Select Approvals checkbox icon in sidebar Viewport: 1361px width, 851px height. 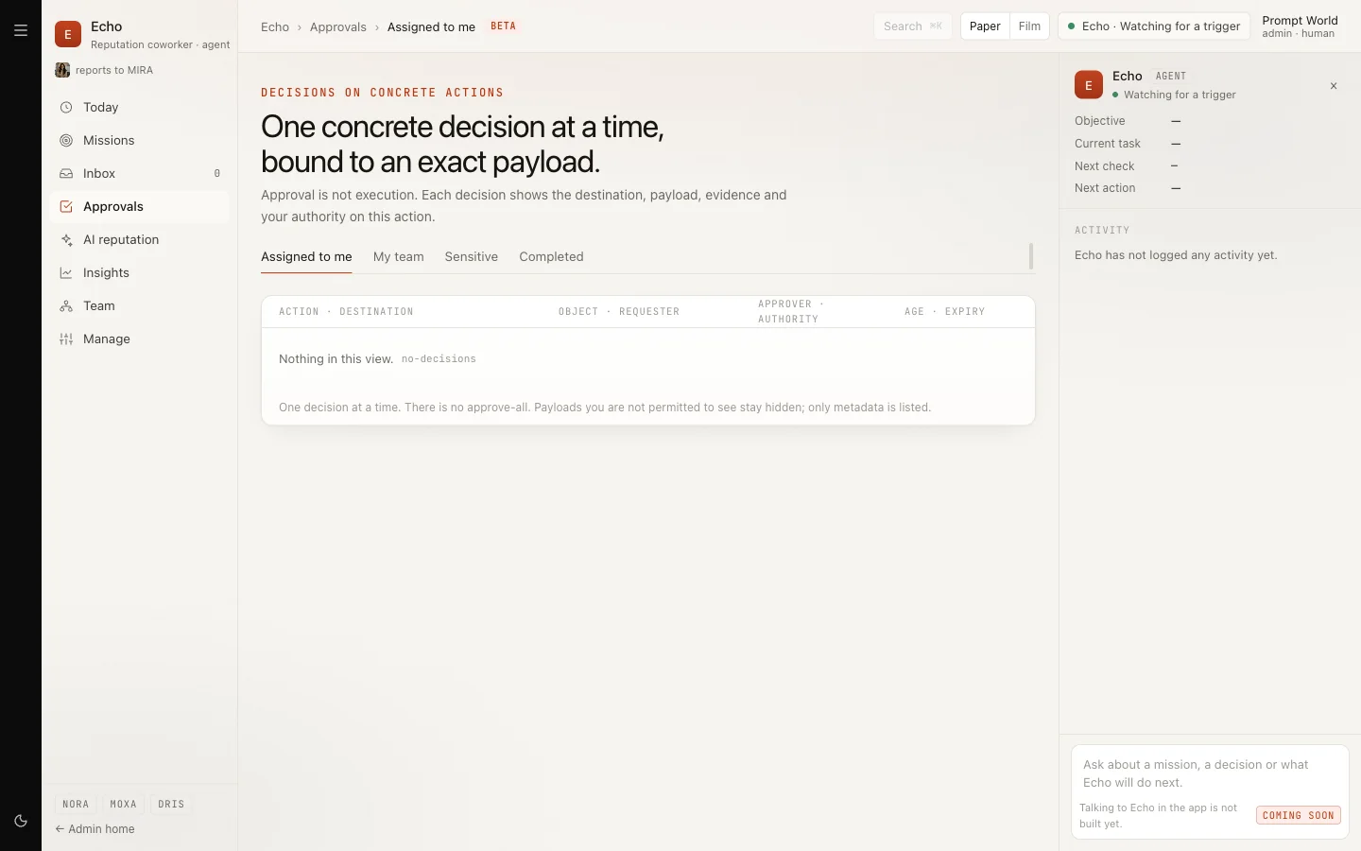point(66,207)
